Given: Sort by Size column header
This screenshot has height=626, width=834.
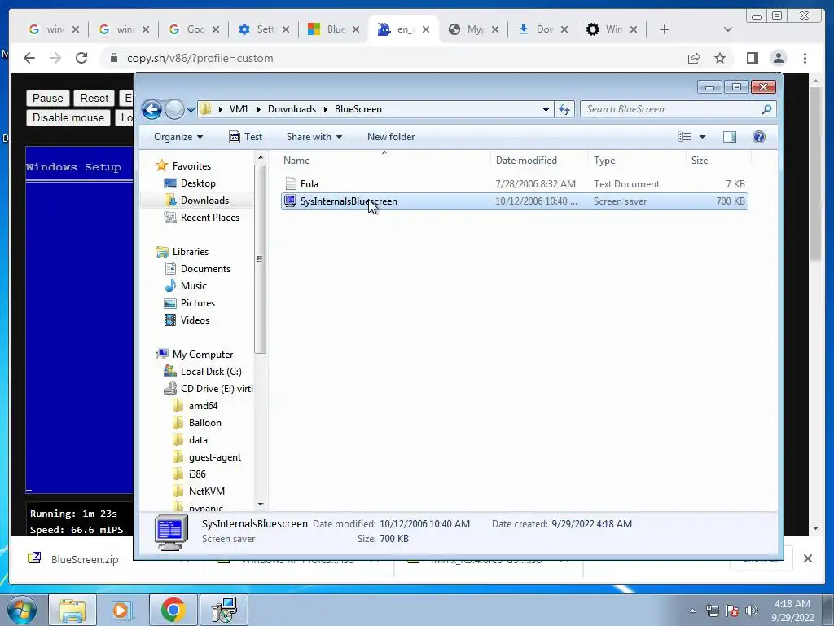Looking at the screenshot, I should tap(718, 161).
